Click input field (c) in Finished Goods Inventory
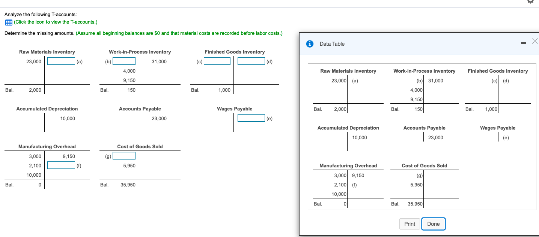 pyautogui.click(x=217, y=61)
